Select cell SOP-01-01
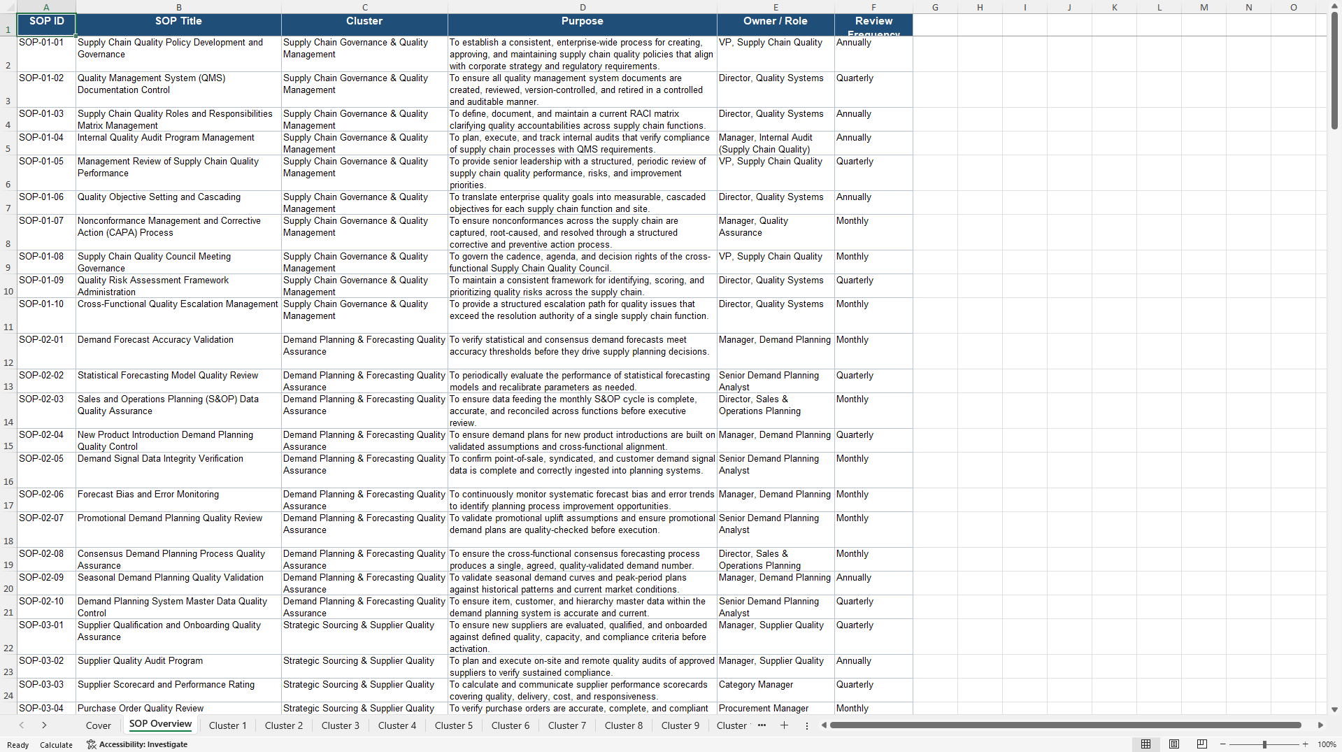 (46, 54)
